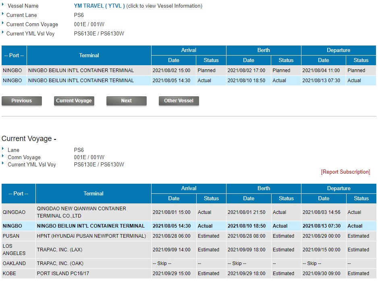Click the arrow bullet beside Current Lane
This screenshot has width=378, height=282.
[x=3, y=15]
